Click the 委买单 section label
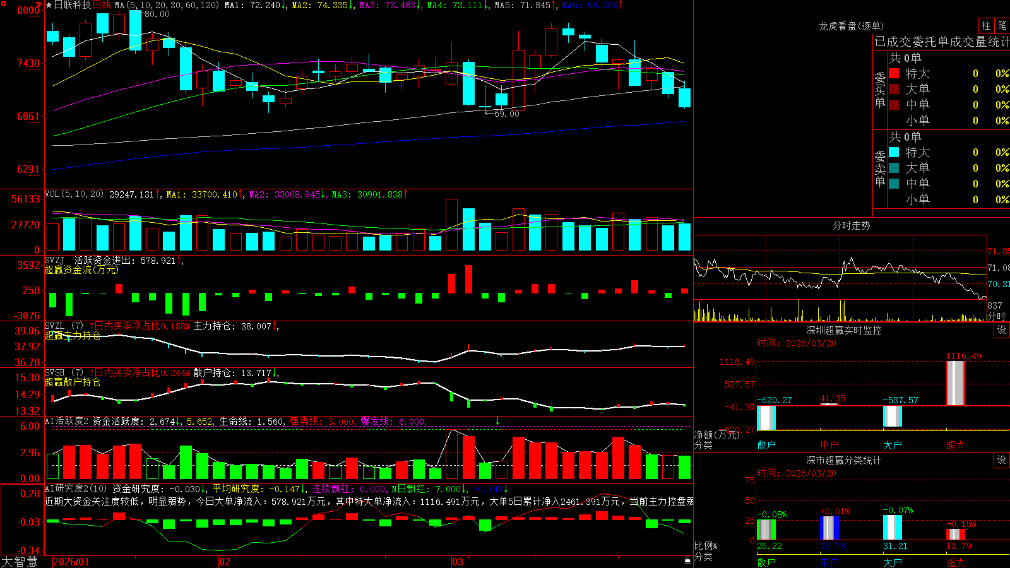Image resolution: width=1010 pixels, height=568 pixels. click(x=880, y=90)
